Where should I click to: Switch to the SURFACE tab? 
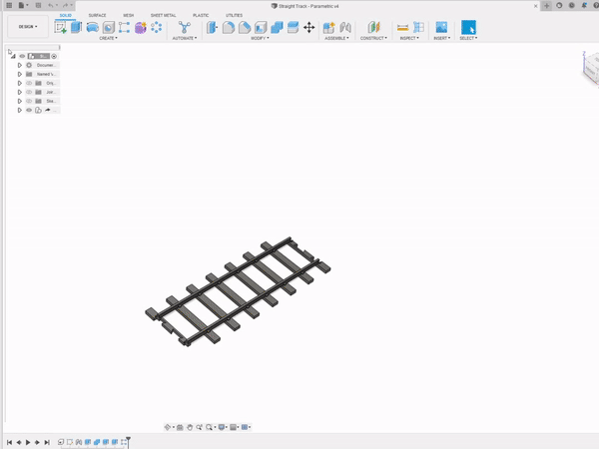(x=98, y=15)
